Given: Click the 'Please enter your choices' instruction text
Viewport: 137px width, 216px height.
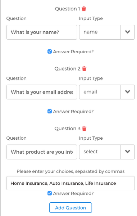Looking at the screenshot, I should (x=70, y=171).
